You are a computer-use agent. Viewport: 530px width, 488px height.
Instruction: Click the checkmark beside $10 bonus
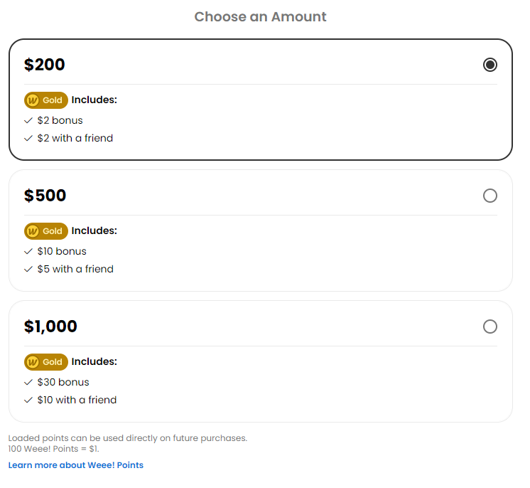click(x=28, y=251)
